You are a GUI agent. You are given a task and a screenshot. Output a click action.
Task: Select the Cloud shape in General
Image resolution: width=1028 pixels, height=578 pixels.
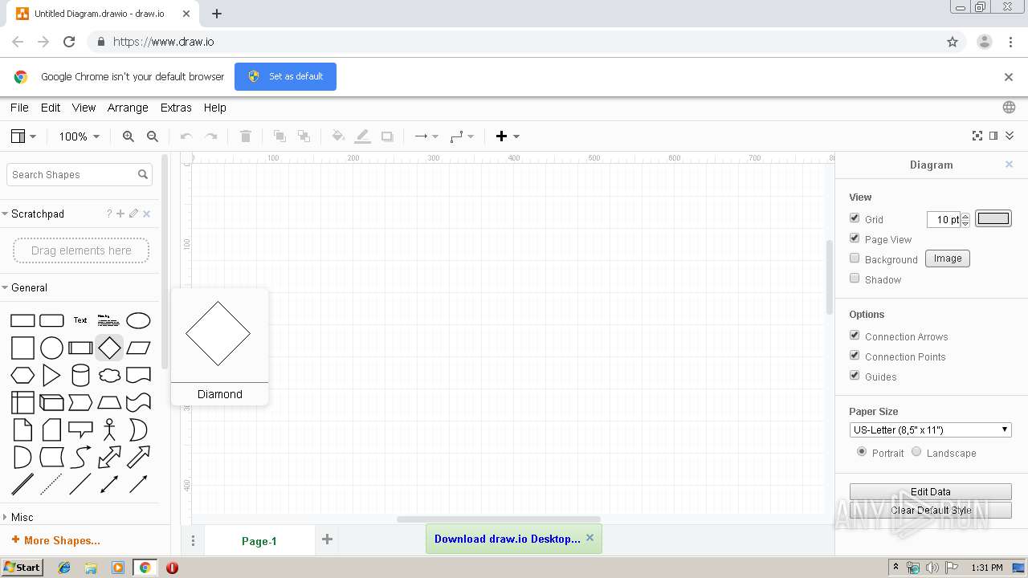coord(109,375)
